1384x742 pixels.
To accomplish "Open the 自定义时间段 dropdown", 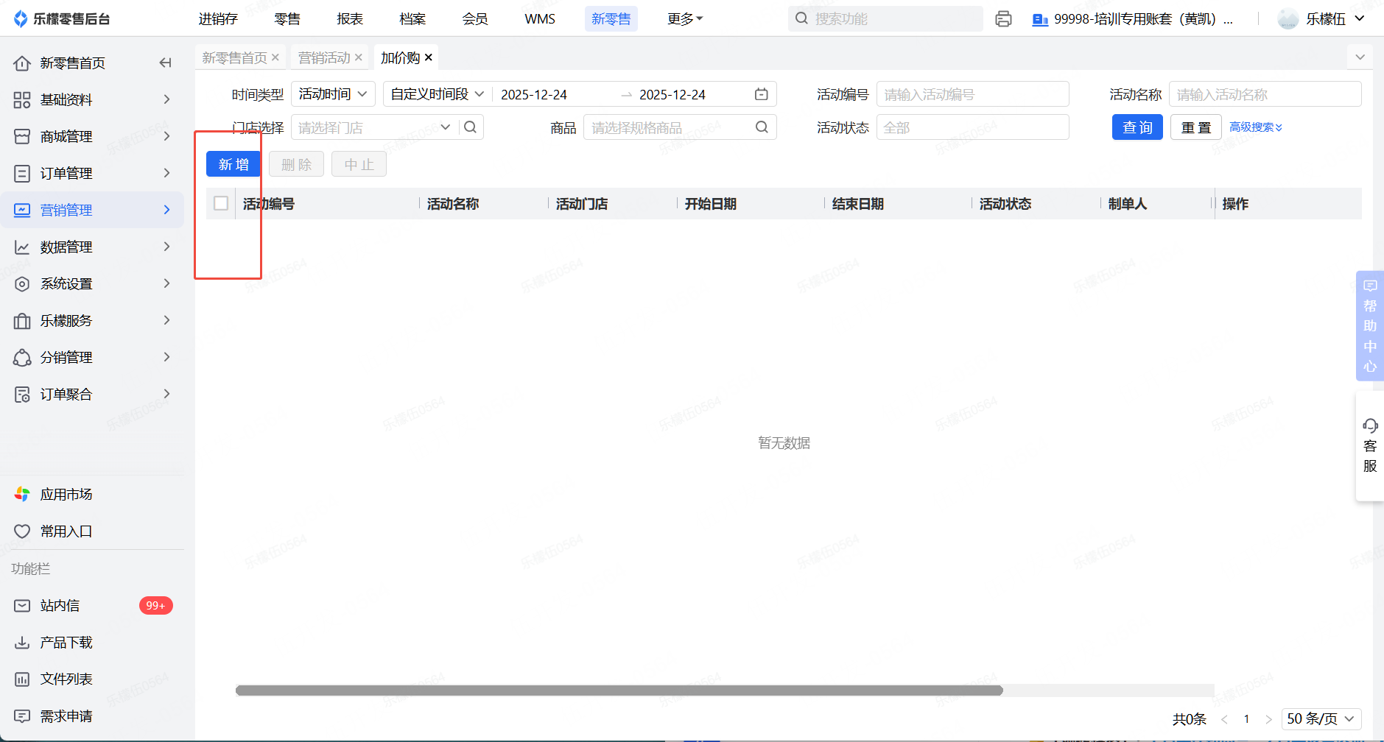I will click(x=438, y=94).
